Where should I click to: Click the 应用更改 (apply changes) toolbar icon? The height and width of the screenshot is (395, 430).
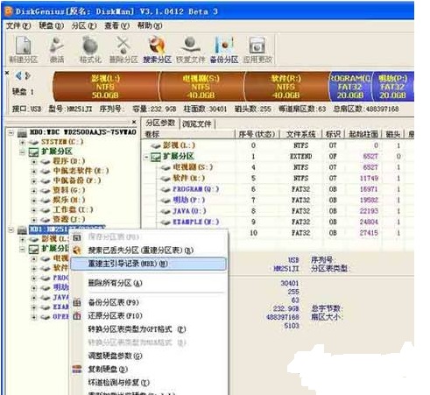(x=257, y=49)
